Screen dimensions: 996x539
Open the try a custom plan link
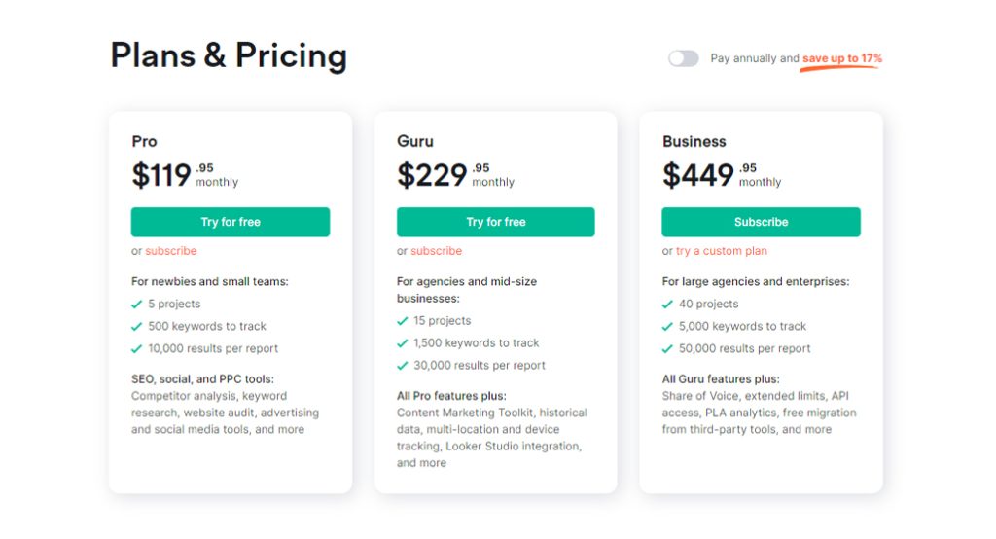(x=722, y=250)
